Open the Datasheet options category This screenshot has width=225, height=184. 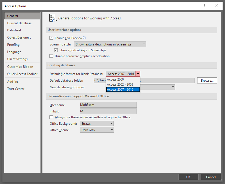(x=22, y=30)
